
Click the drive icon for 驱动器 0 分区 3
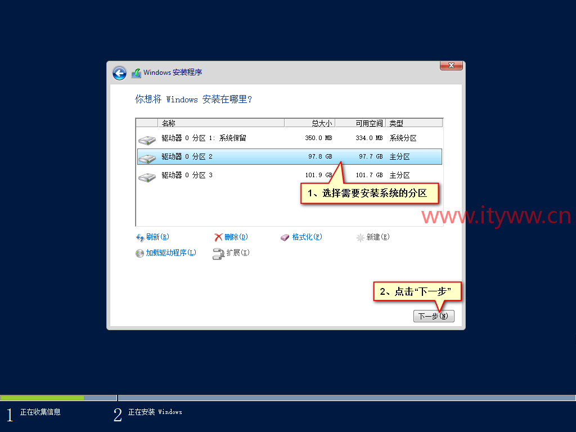pyautogui.click(x=147, y=177)
